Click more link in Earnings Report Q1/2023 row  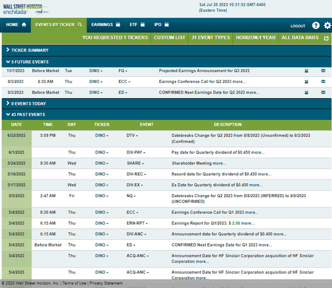point(248,223)
